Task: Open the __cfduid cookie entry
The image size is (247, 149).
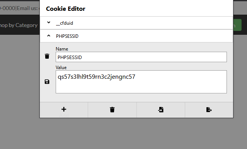Action: coord(136,23)
